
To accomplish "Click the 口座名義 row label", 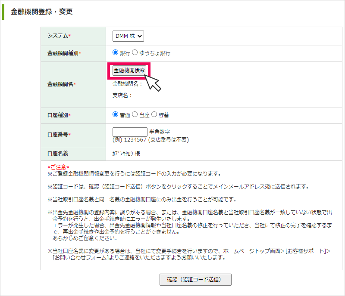I will (x=58, y=153).
